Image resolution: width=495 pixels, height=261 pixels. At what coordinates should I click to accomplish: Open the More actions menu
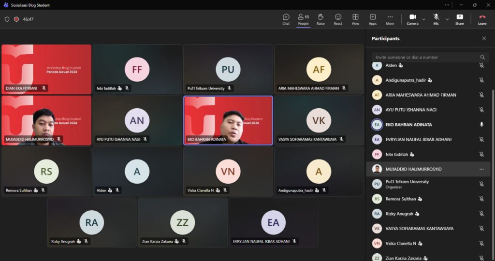coord(390,19)
